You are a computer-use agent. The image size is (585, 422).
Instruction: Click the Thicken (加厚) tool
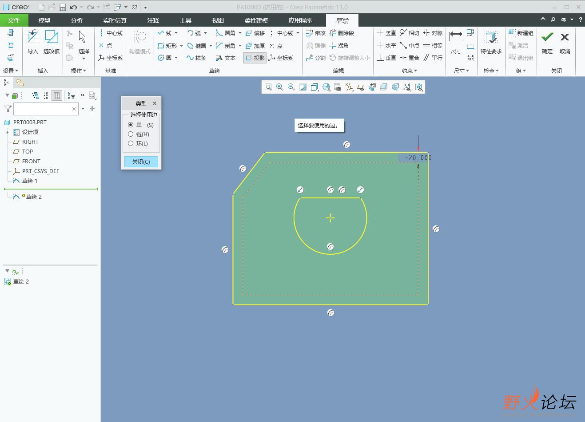[x=255, y=46]
